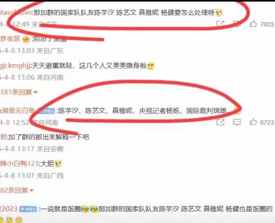Click the crown badge beside 梦夜旅

[x=26, y=39]
